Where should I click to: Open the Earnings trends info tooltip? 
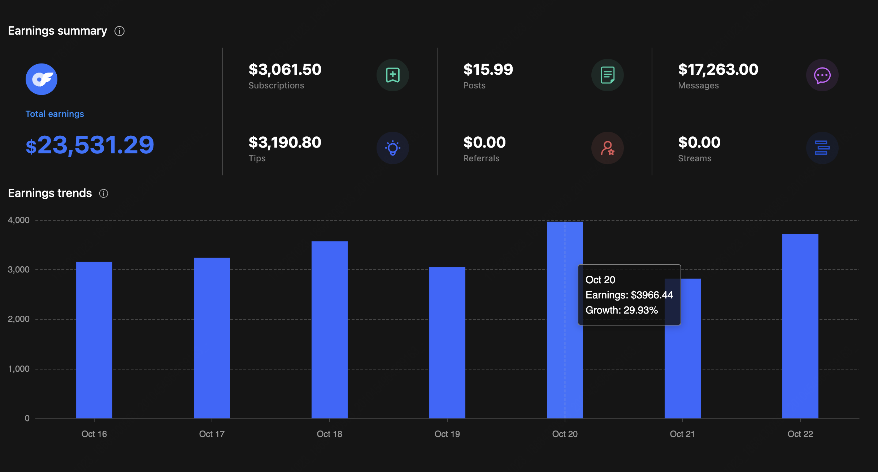103,193
